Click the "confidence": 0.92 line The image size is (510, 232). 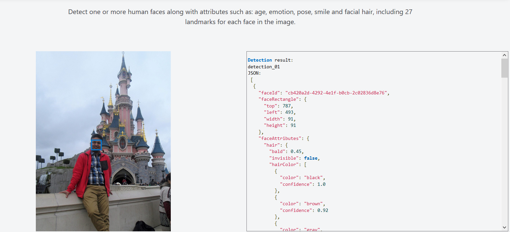304,210
